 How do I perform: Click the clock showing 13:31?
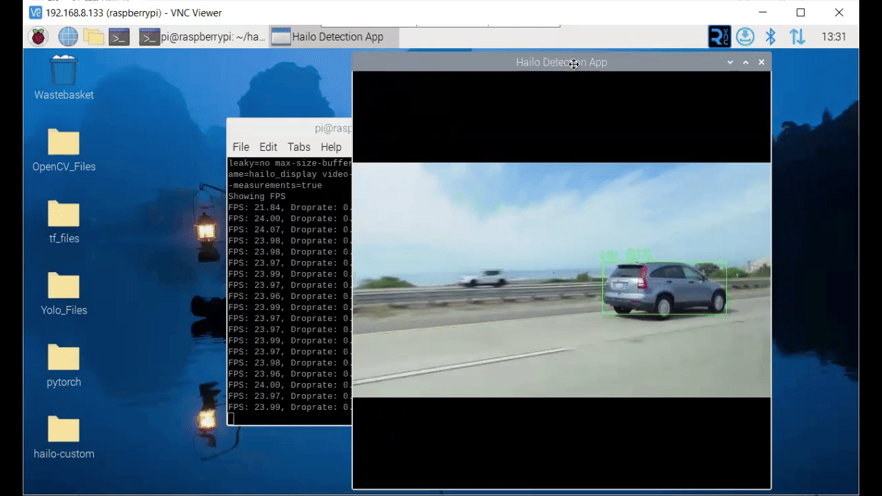(x=834, y=37)
